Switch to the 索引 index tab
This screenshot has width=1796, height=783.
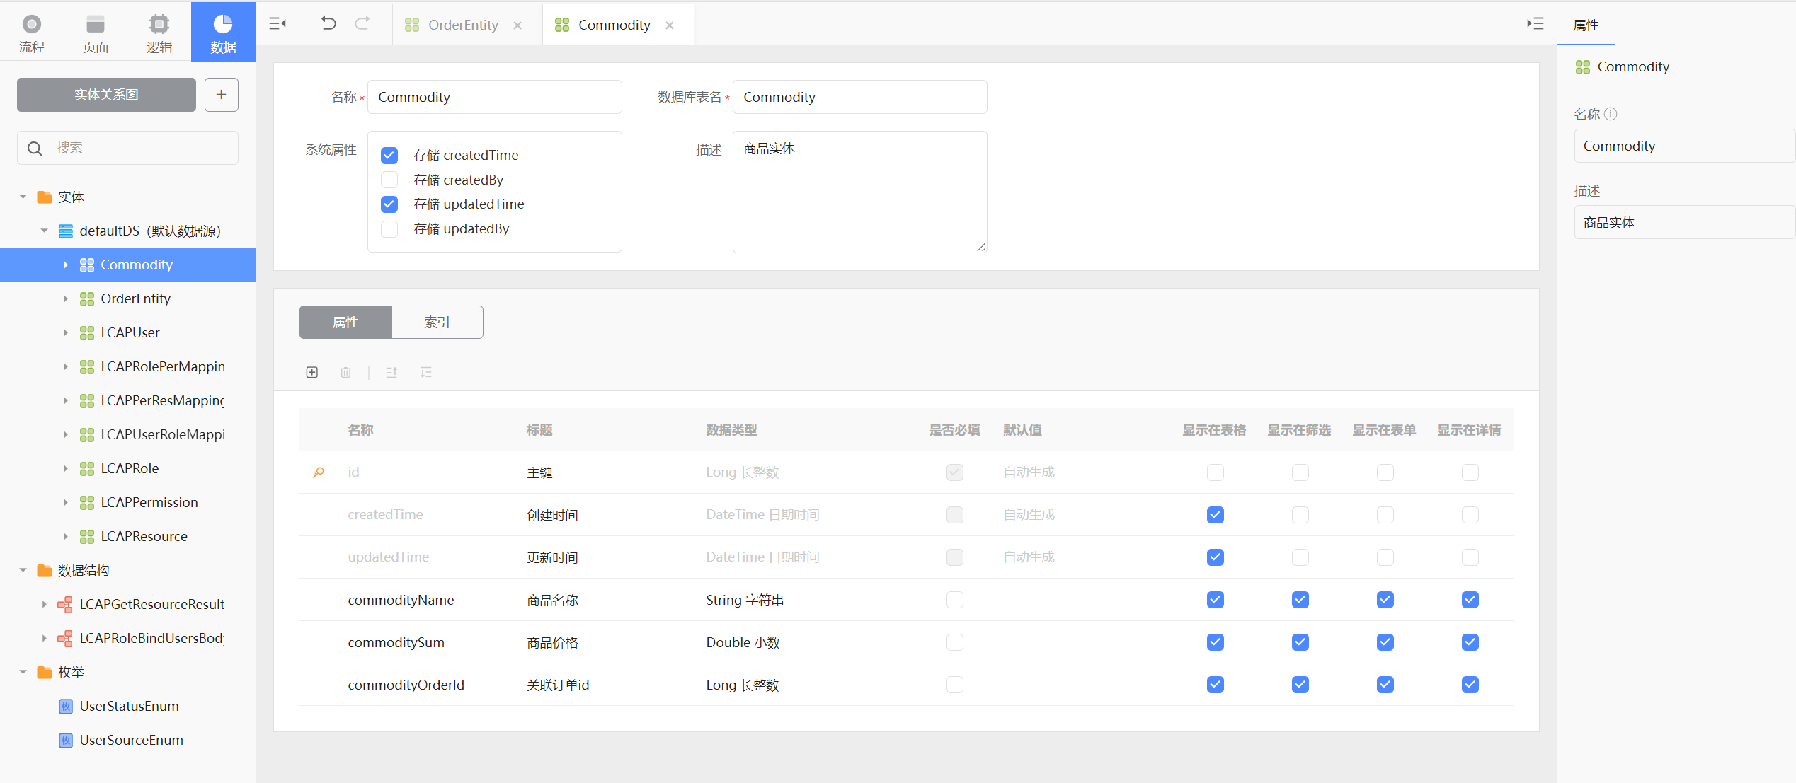click(437, 323)
